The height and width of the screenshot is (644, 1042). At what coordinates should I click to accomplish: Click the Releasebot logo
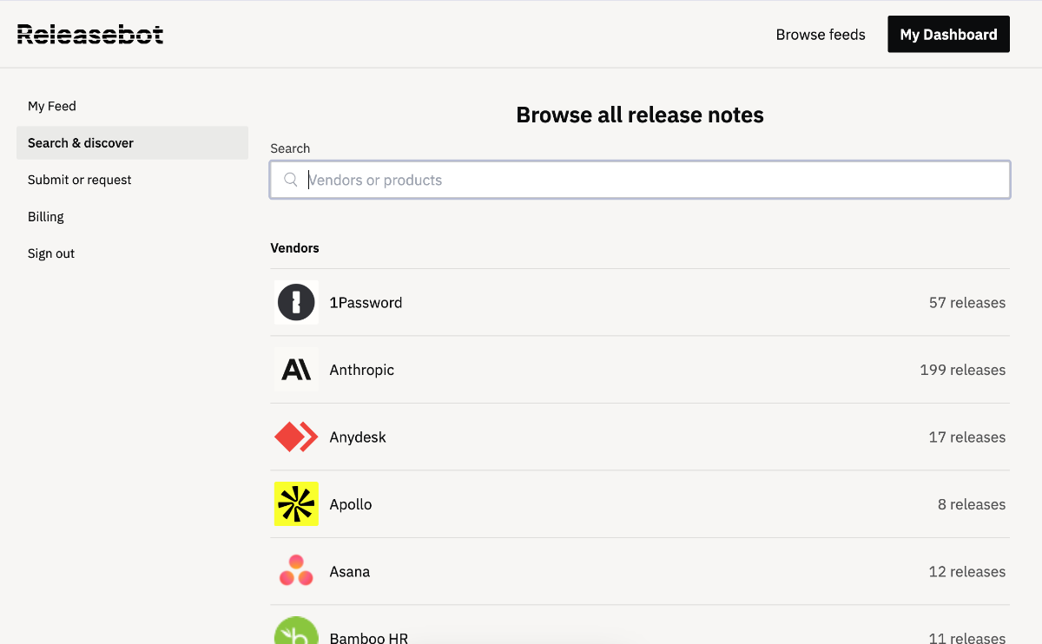point(90,35)
